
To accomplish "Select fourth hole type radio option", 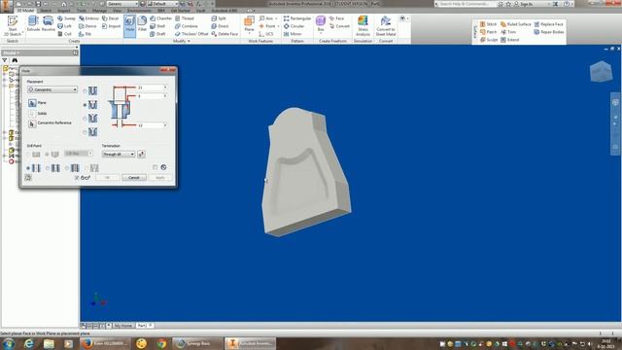I will click(85, 132).
